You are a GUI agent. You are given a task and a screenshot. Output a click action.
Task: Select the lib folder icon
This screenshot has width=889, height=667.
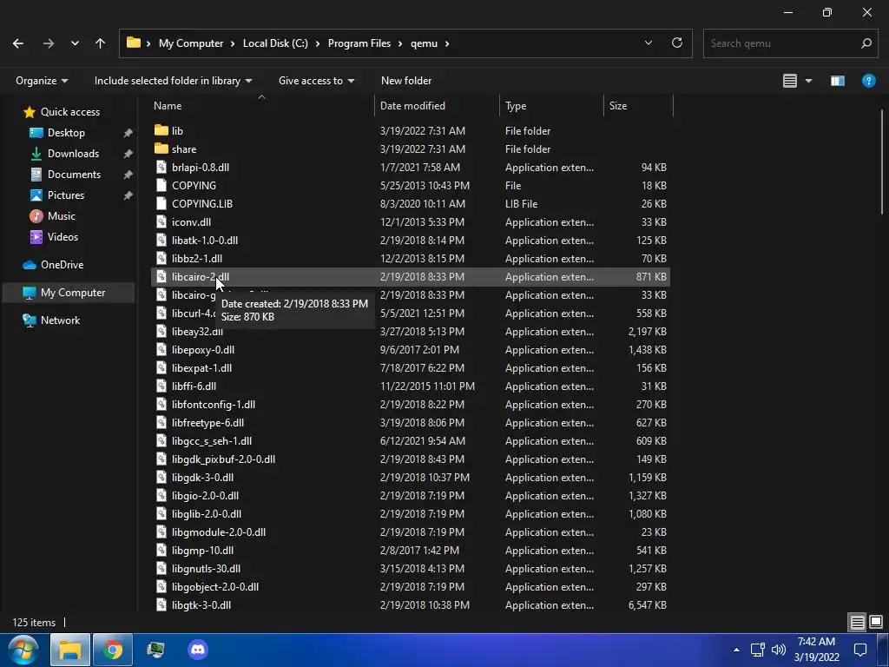pyautogui.click(x=161, y=130)
